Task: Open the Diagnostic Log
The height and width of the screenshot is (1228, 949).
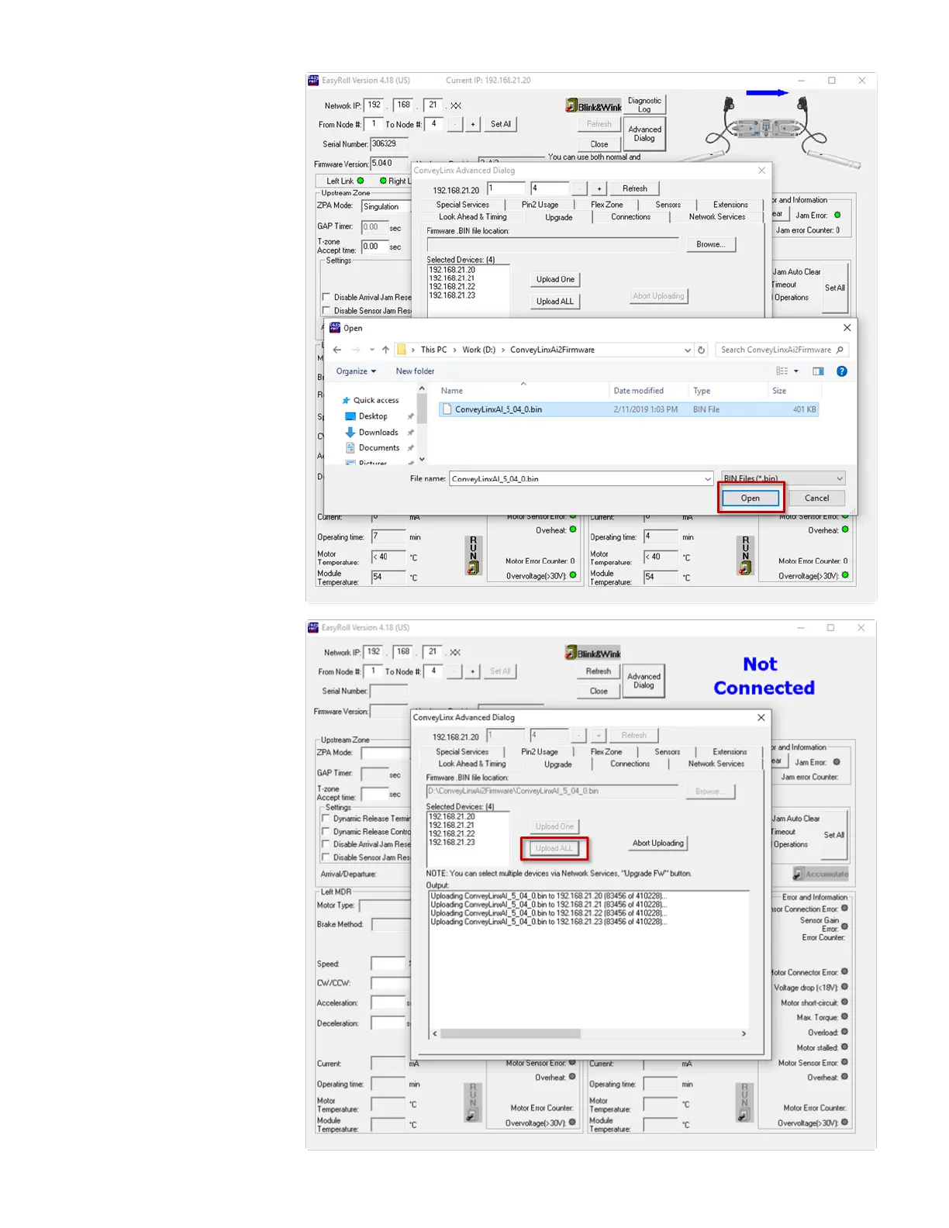Action: coord(644,105)
